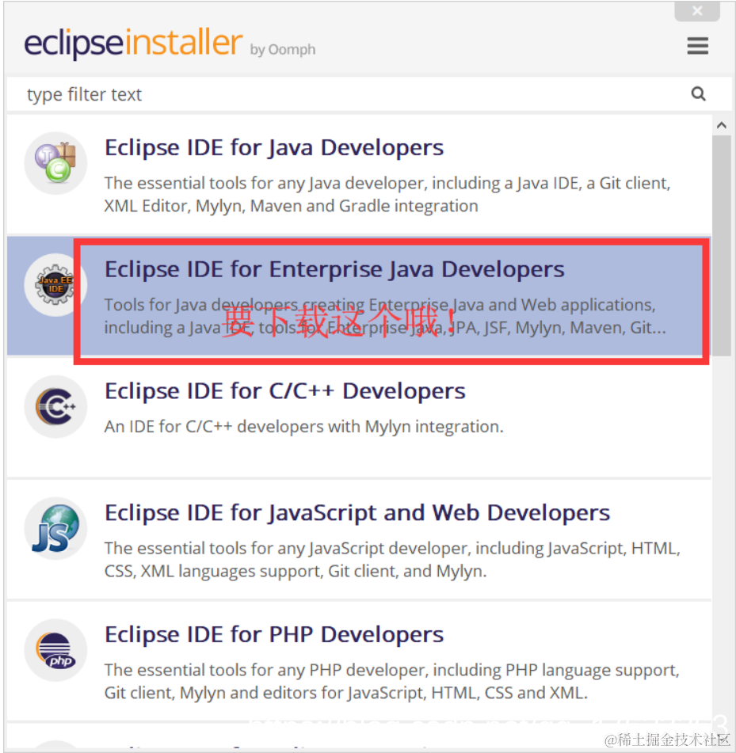This screenshot has height=753, width=736.
Task: Click the JavaScript package description text
Action: click(392, 560)
